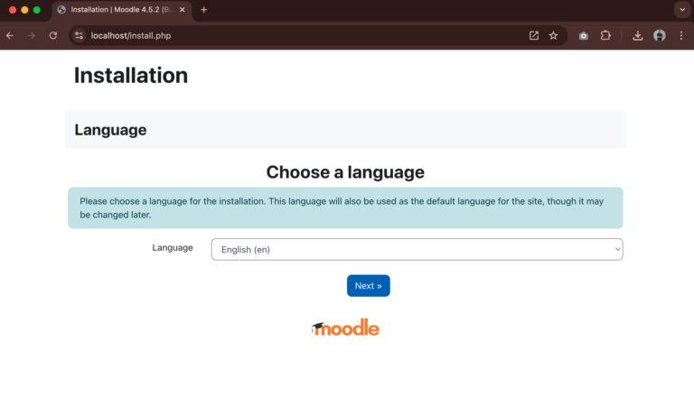The height and width of the screenshot is (405, 694).
Task: Open tab search chevron
Action: 682,10
